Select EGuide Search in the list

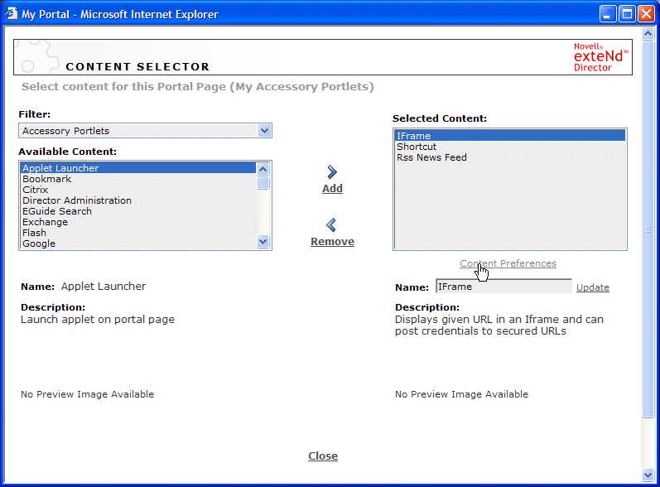(57, 211)
